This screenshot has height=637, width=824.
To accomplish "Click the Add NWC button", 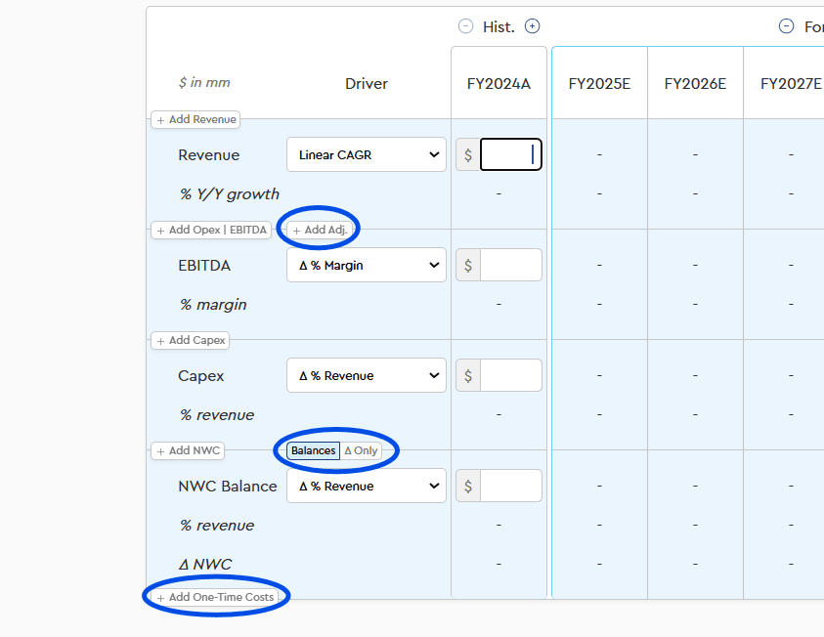I will (188, 450).
